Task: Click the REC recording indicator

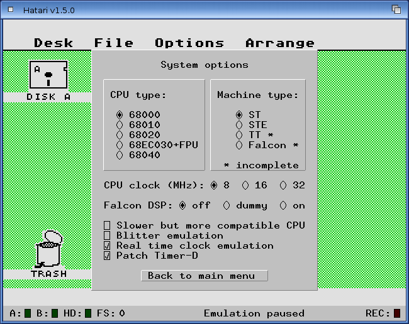Action: point(397,313)
